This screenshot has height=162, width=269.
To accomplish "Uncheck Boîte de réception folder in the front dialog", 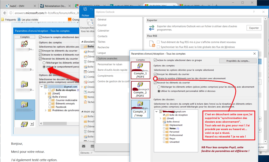I will pos(164,115).
